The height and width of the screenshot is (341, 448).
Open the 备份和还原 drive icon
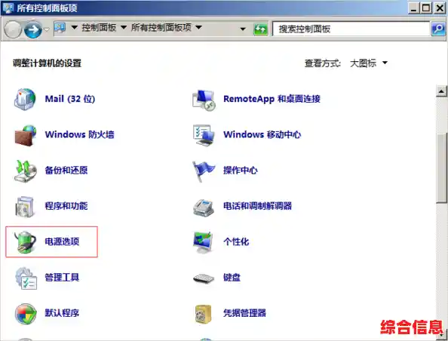tap(25, 170)
